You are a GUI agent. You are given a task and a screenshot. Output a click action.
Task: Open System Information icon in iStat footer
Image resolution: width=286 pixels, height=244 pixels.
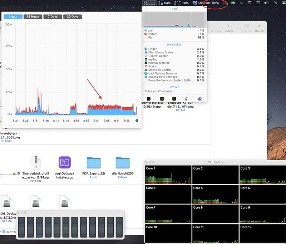[186, 99]
